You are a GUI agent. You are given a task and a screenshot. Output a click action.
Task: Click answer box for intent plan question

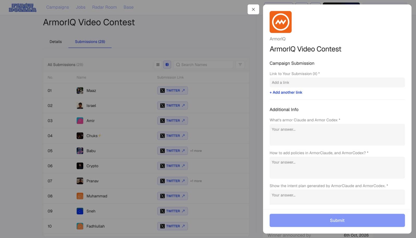[337, 197]
